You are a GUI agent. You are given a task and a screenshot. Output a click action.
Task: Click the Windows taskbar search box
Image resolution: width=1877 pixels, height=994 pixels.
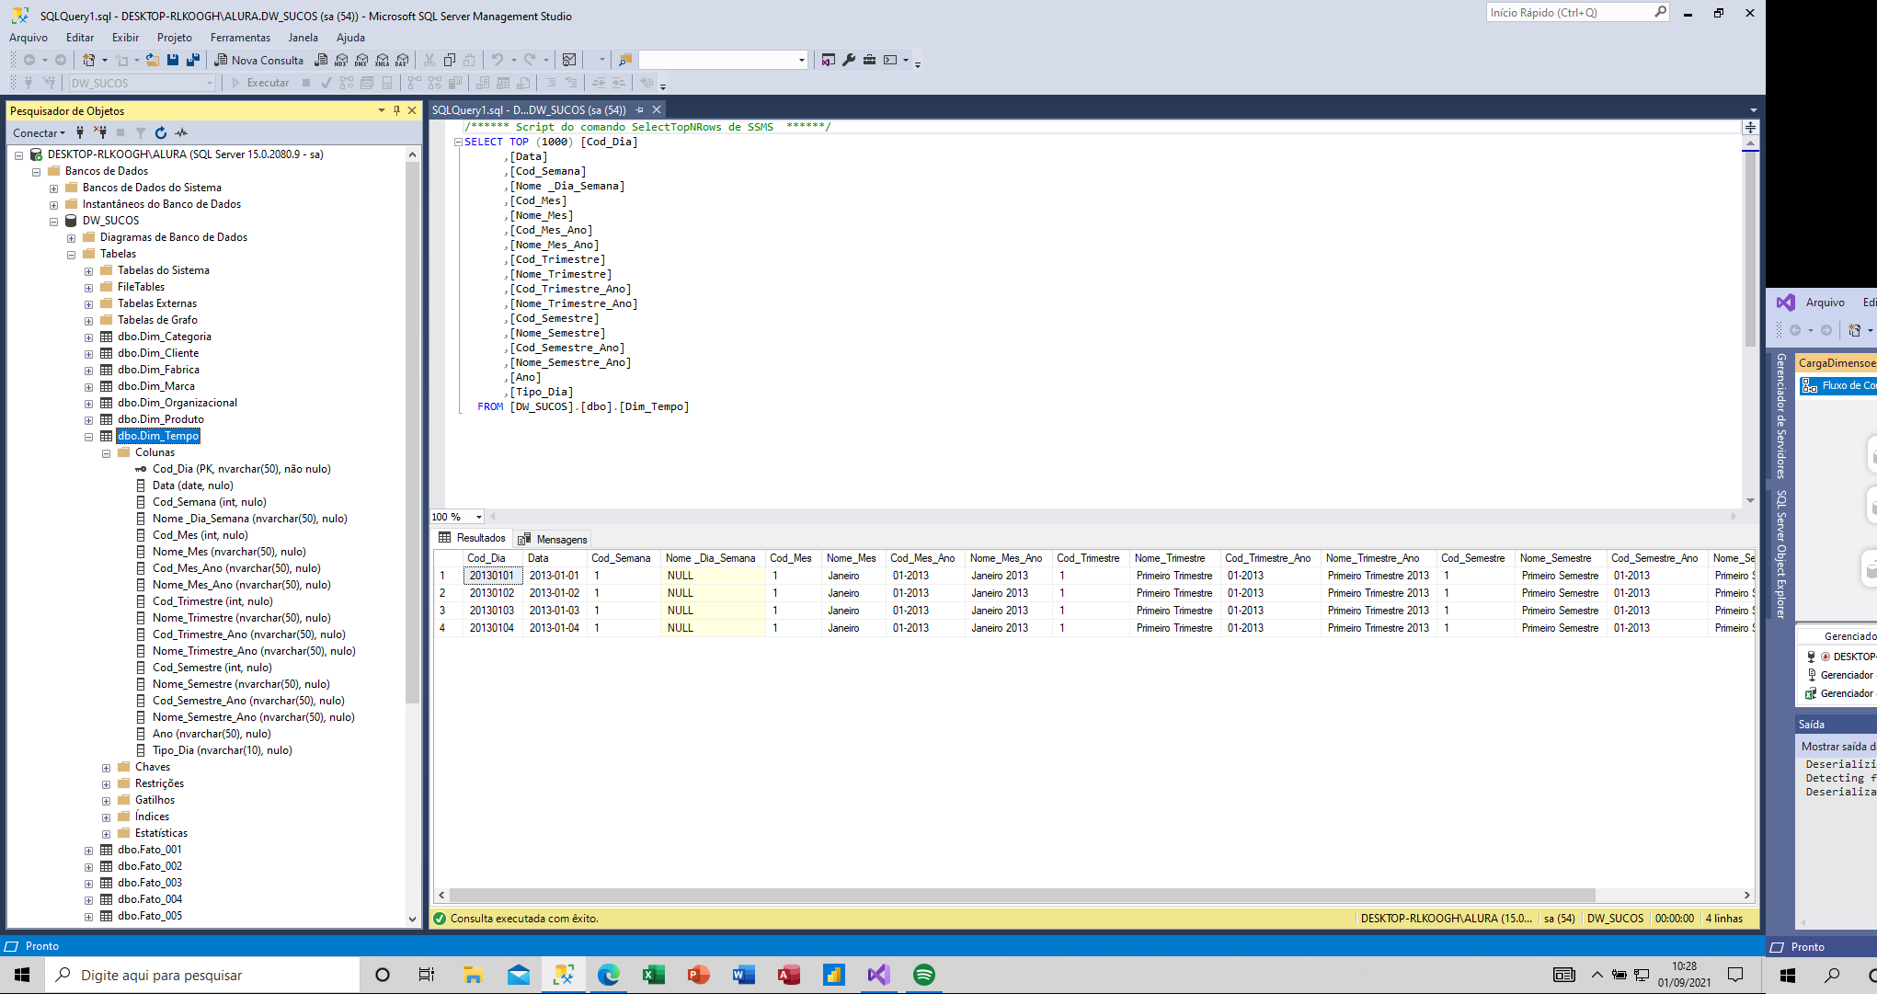point(201,975)
